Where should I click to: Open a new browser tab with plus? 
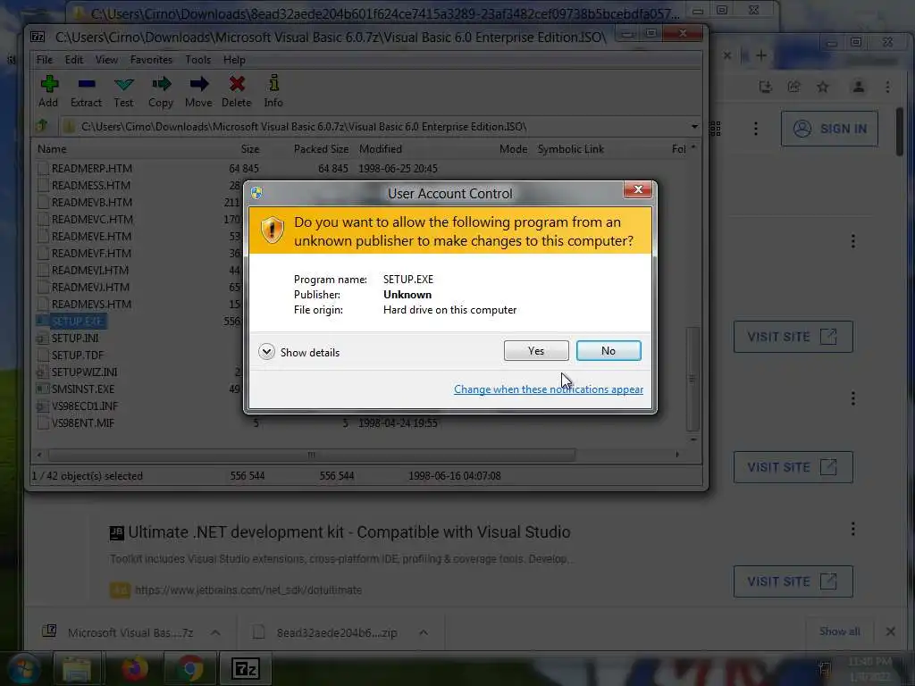pyautogui.click(x=761, y=55)
